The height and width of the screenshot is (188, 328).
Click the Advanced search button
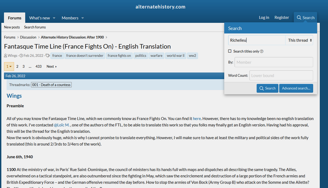[x=296, y=88]
